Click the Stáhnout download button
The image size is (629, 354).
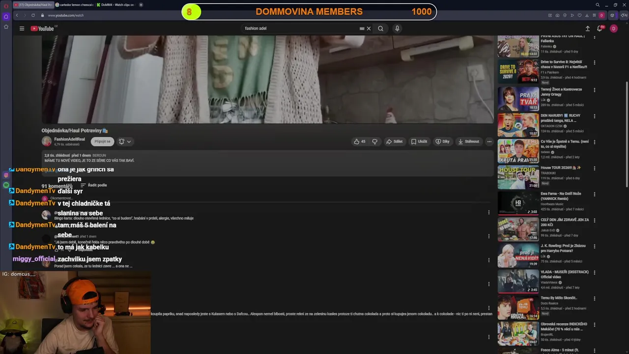click(x=468, y=142)
